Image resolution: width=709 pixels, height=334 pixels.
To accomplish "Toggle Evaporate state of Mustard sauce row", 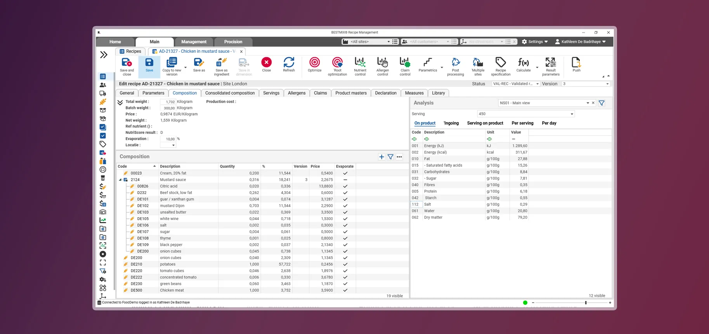I will click(345, 180).
